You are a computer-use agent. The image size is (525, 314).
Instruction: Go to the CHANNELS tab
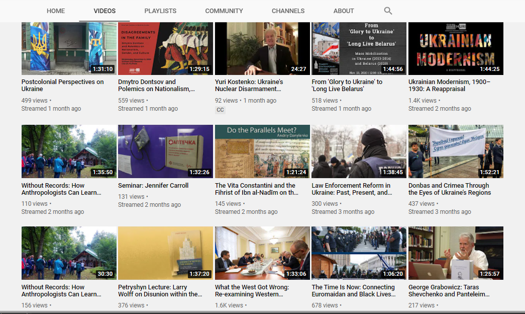coord(288,11)
